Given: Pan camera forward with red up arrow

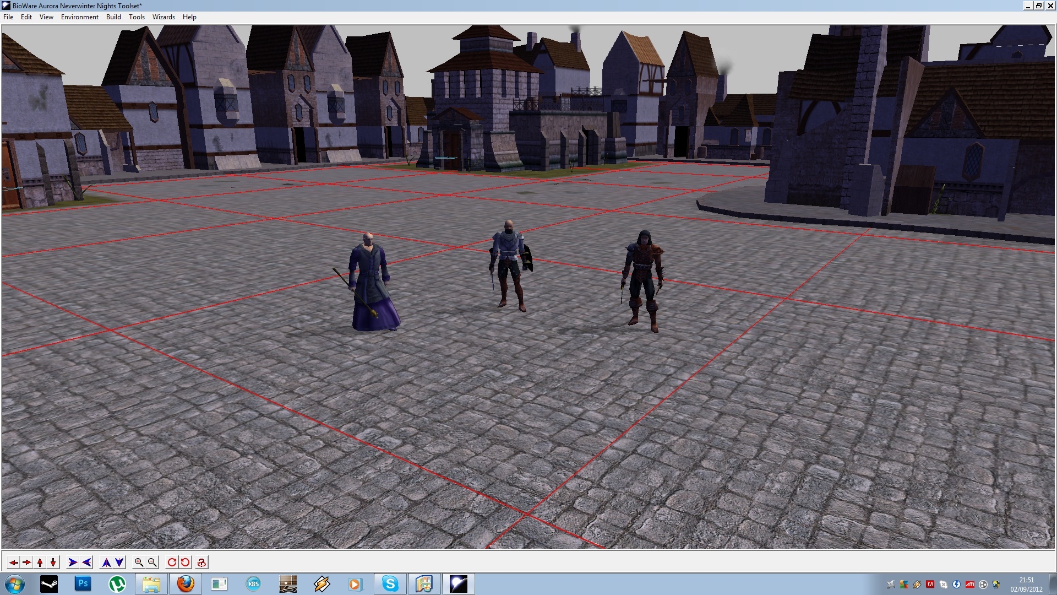Looking at the screenshot, I should 40,562.
